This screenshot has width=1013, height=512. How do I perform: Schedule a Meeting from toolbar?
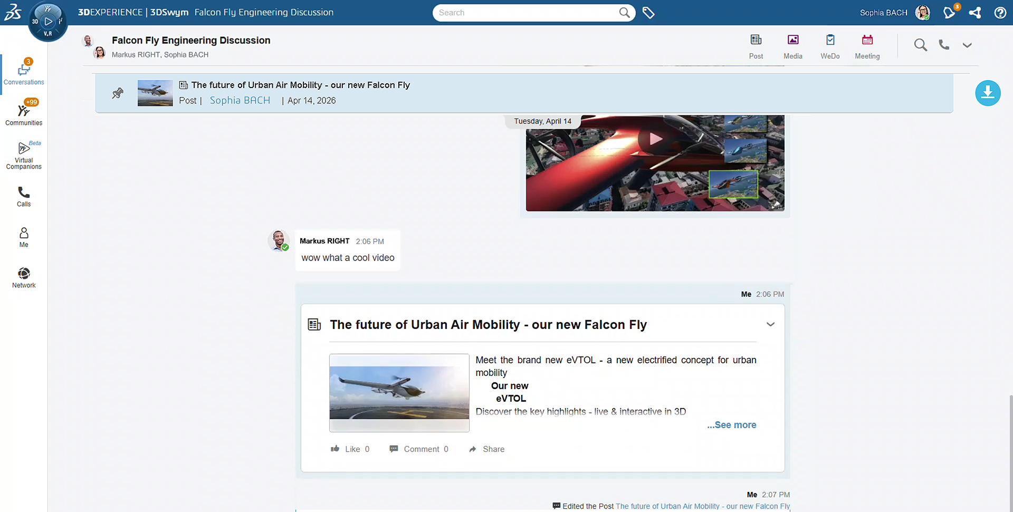click(x=867, y=46)
